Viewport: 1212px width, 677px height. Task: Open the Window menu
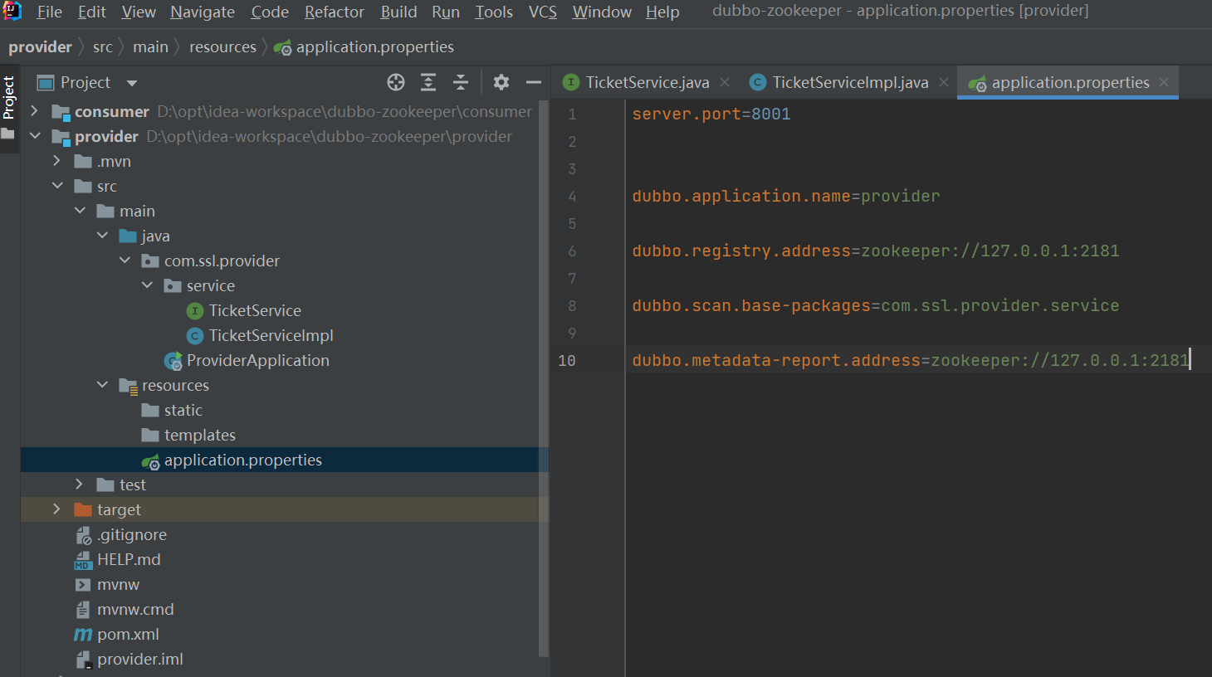click(602, 12)
